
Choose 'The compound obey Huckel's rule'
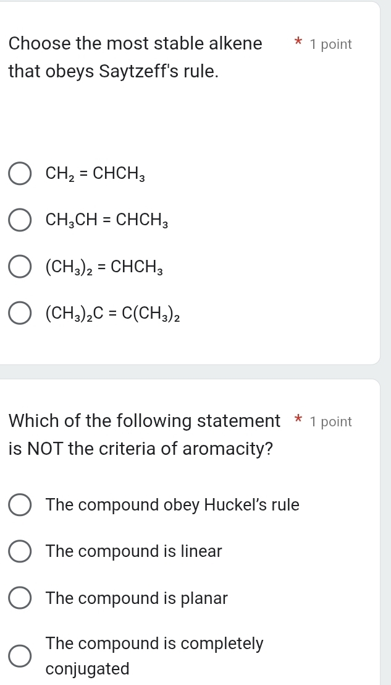coord(19,505)
